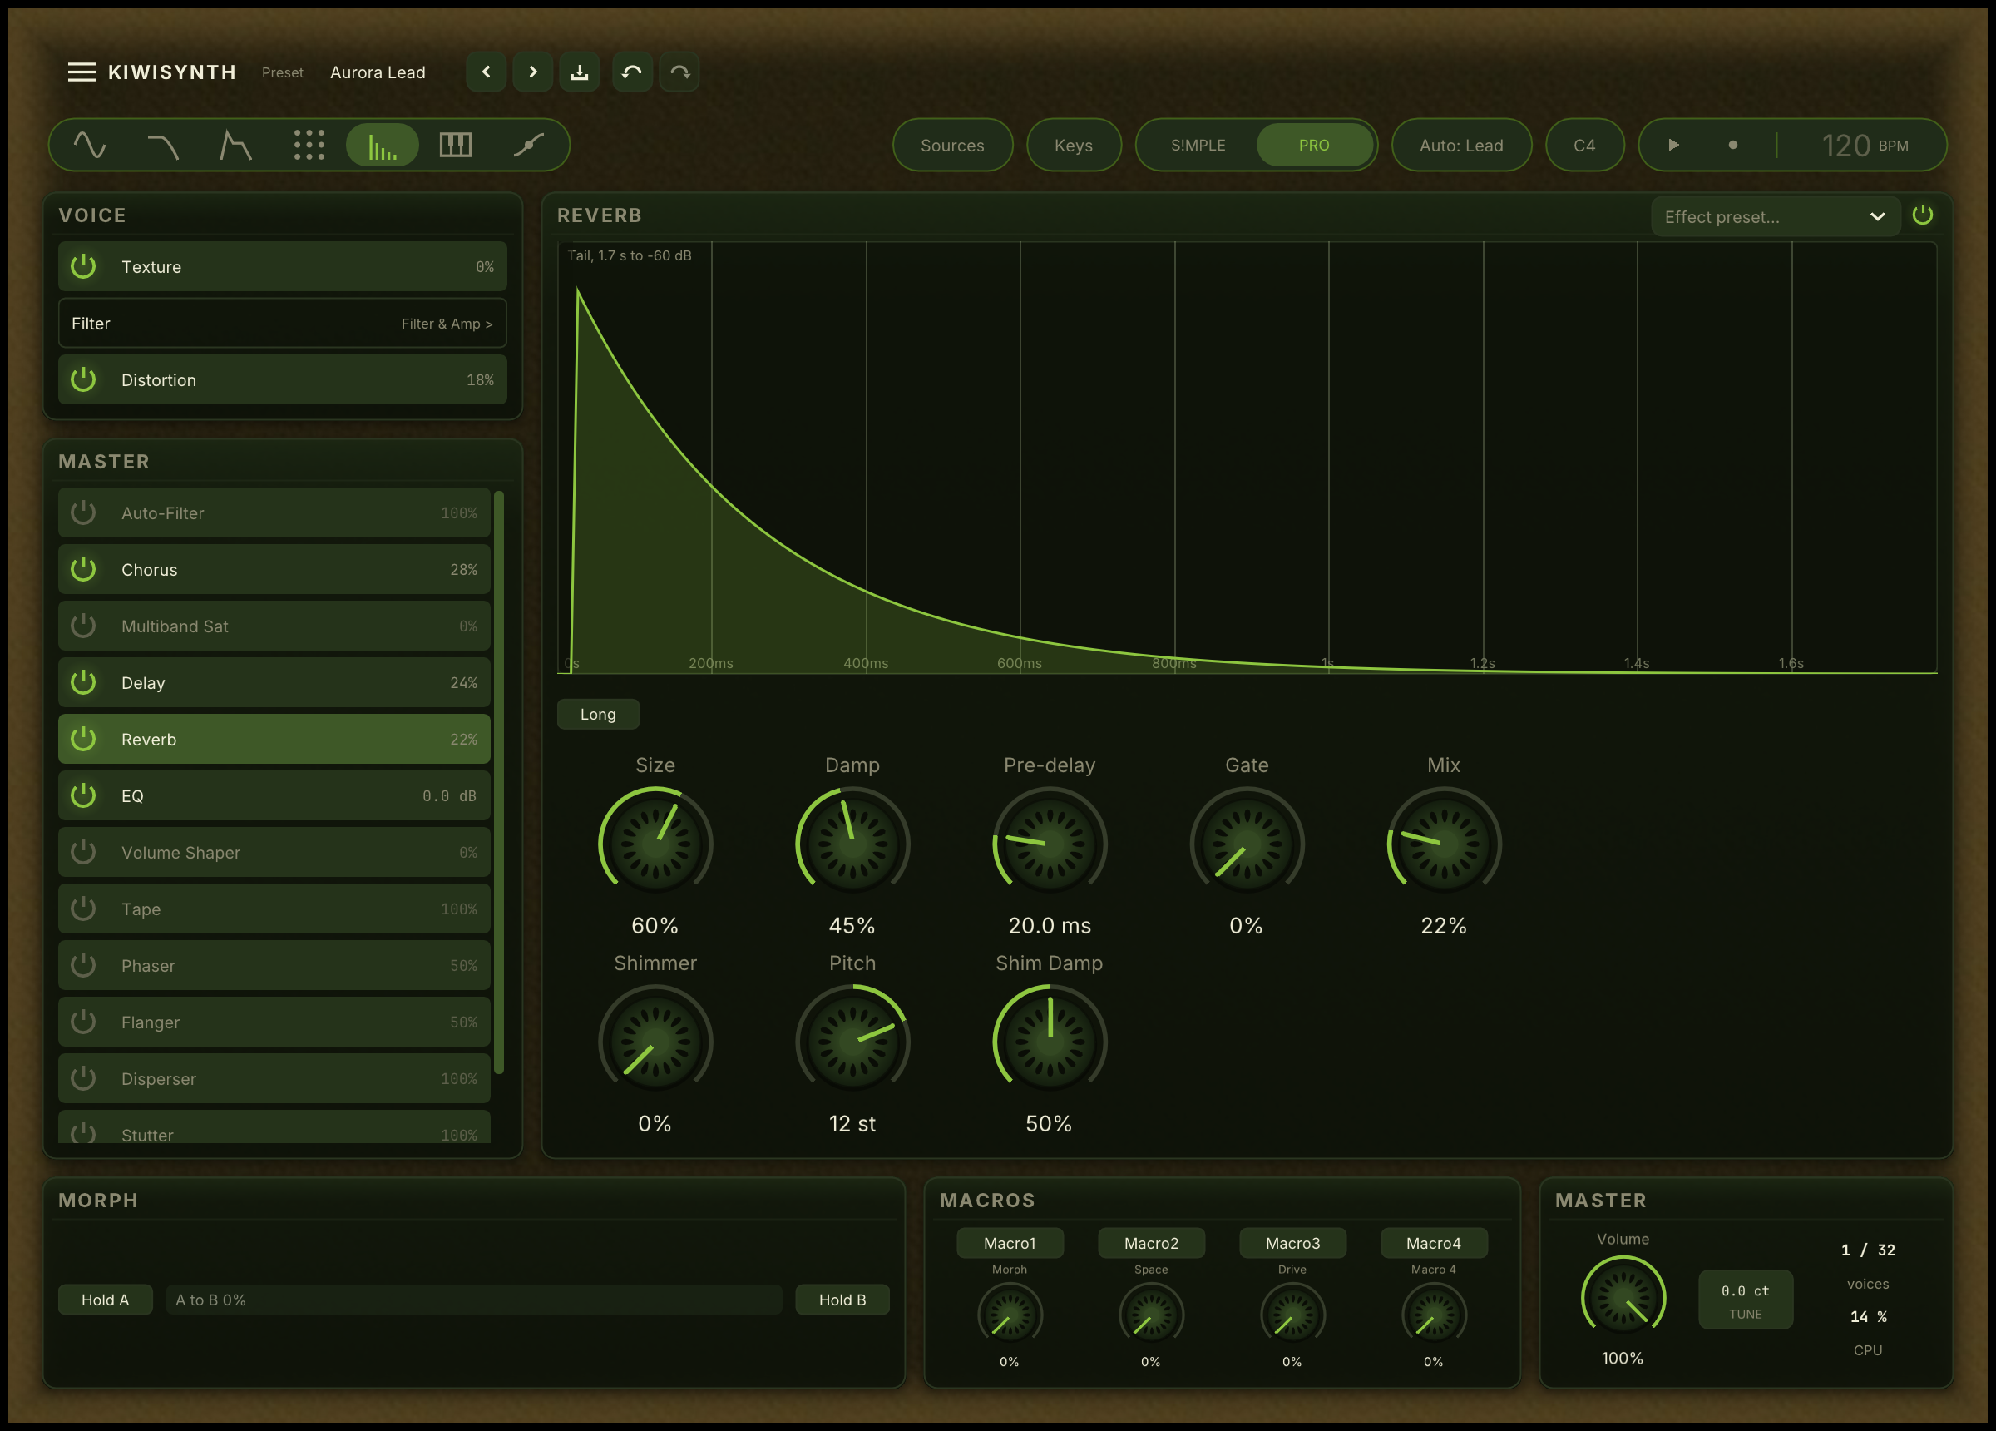
Task: Click the master effects list scrollbar
Action: [x=499, y=783]
